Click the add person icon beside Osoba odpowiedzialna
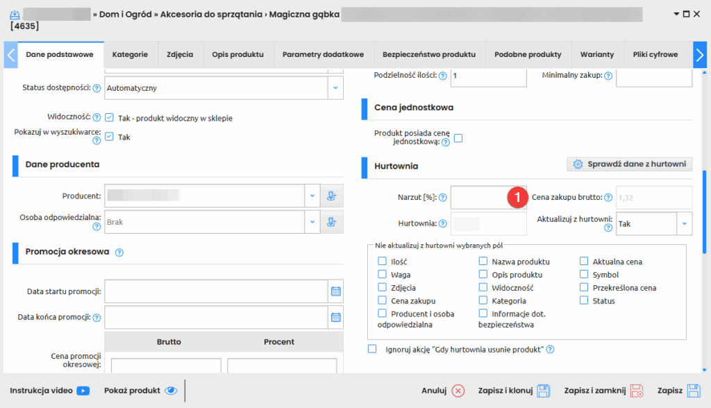The width and height of the screenshot is (711, 408). (331, 222)
